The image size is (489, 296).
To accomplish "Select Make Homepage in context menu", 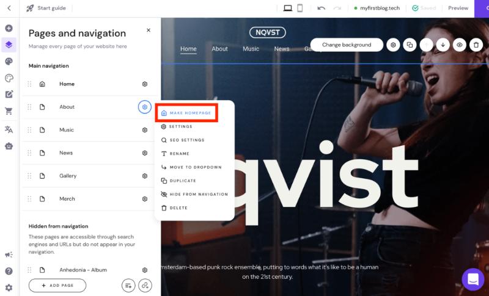I will pyautogui.click(x=186, y=113).
